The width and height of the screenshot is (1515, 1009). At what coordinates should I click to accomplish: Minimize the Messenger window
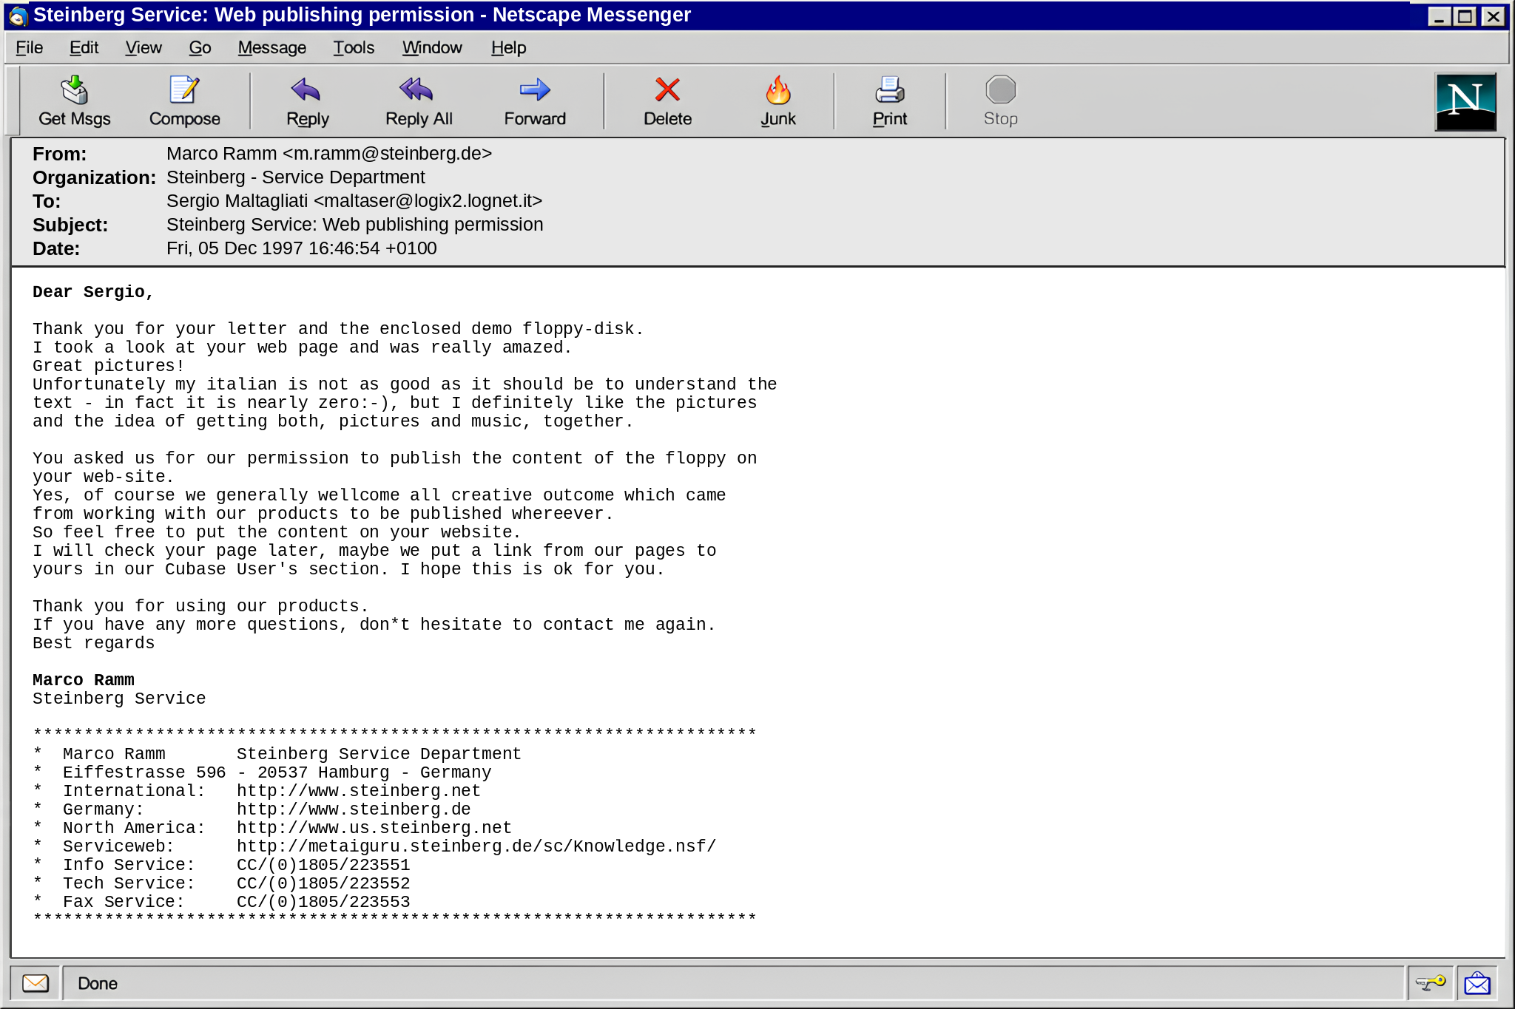coord(1439,16)
